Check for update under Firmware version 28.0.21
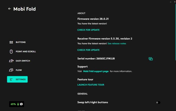The height and width of the screenshot is (111, 176). (88, 30)
